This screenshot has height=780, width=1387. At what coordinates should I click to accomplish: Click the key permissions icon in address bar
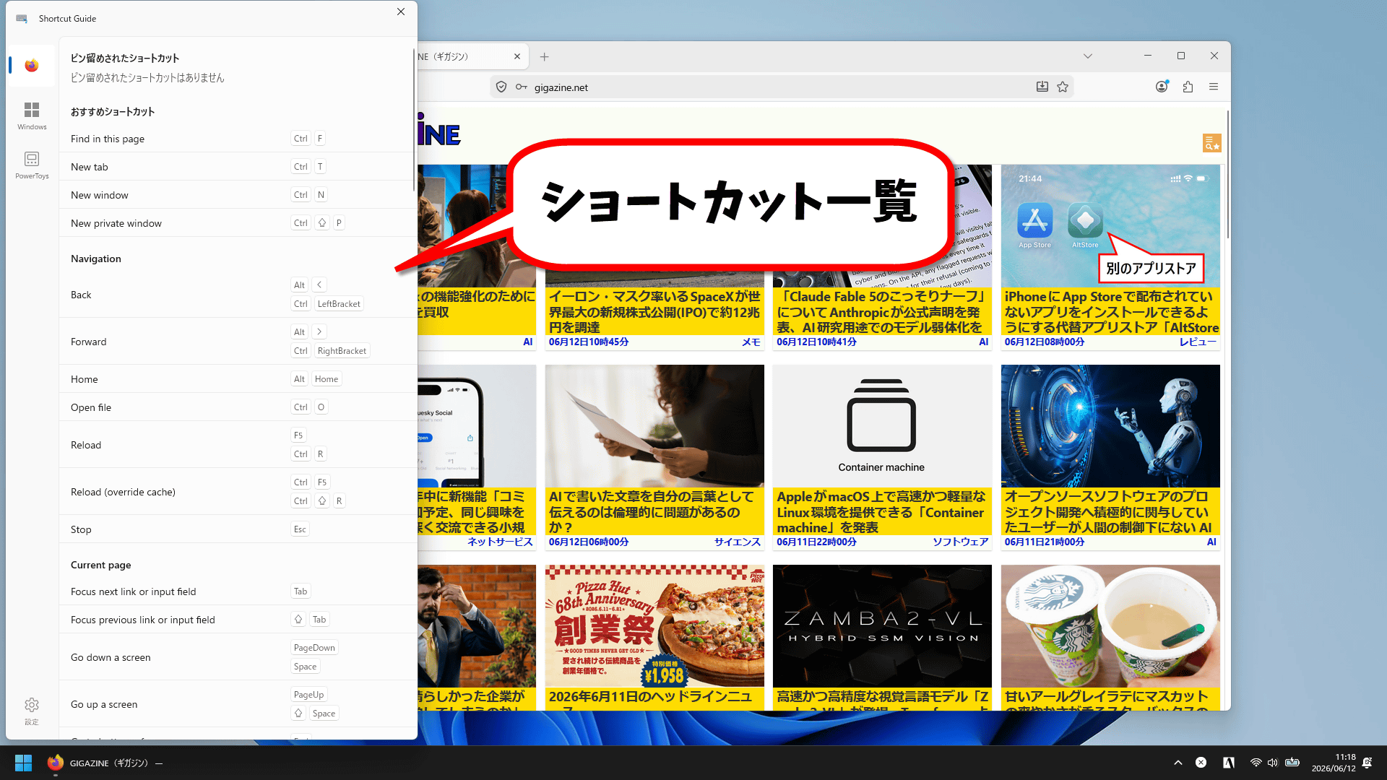tap(522, 87)
